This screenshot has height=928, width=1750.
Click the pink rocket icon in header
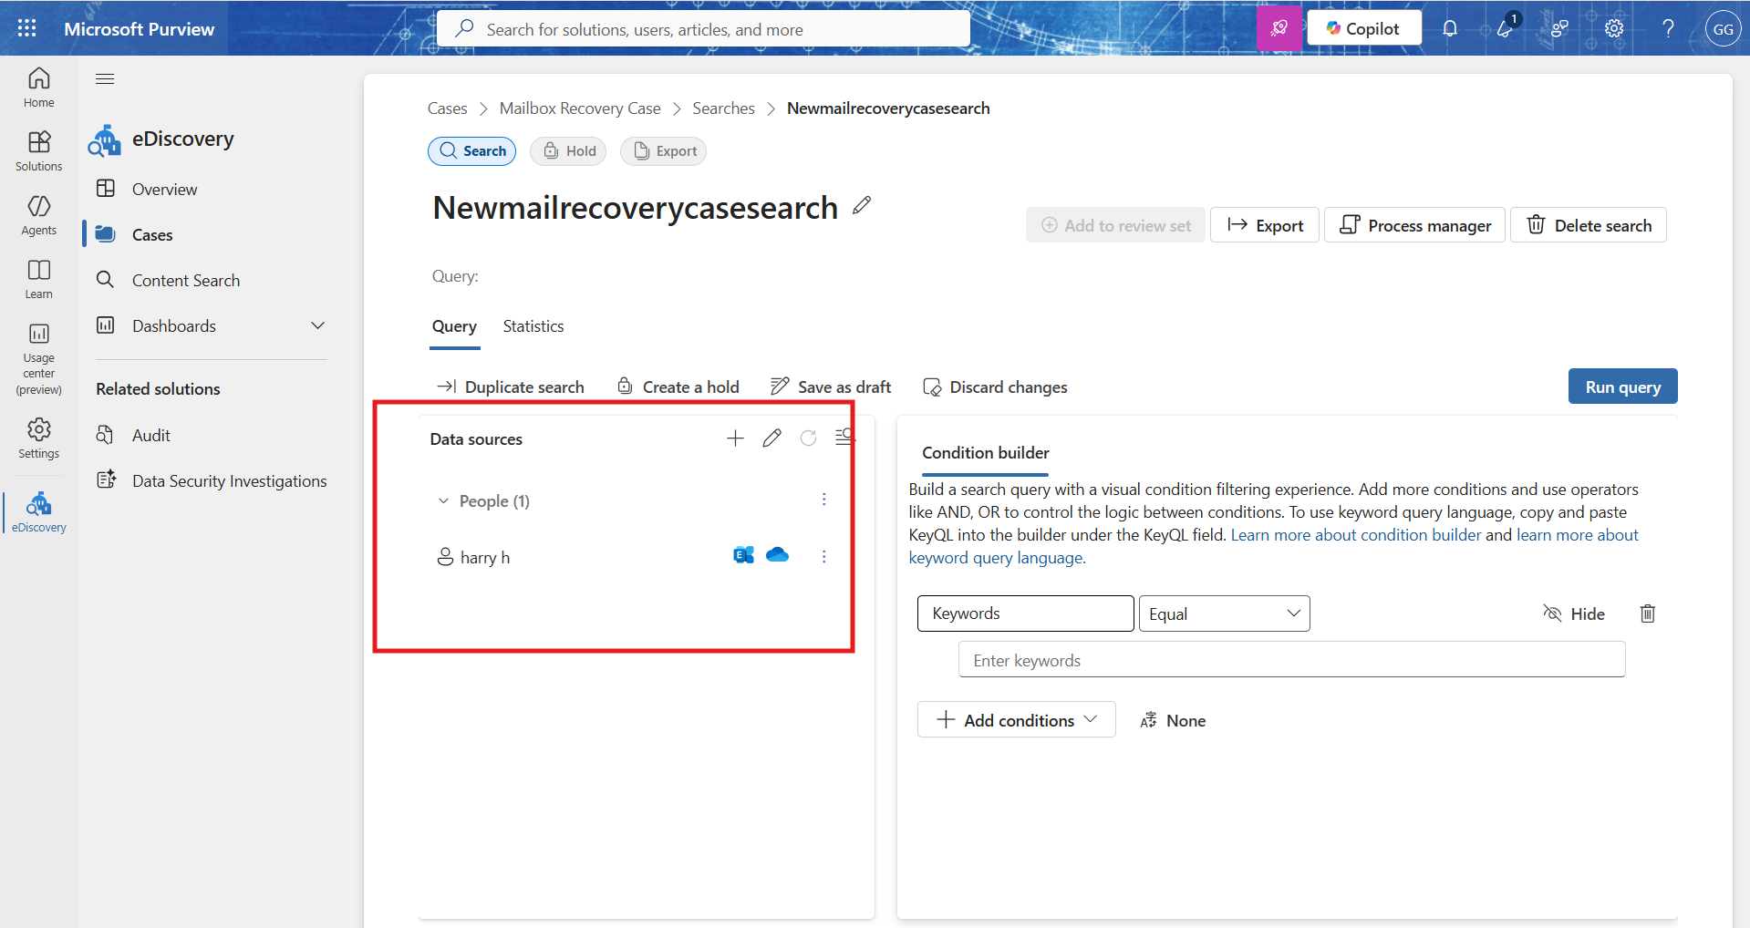coord(1279,28)
